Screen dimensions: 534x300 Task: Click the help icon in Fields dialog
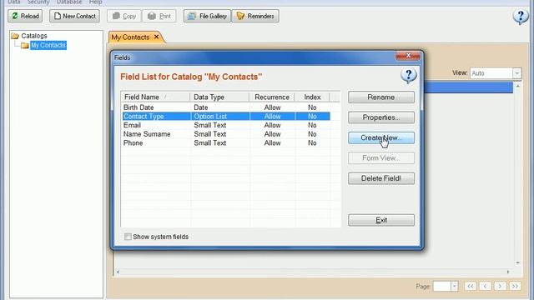[408, 75]
